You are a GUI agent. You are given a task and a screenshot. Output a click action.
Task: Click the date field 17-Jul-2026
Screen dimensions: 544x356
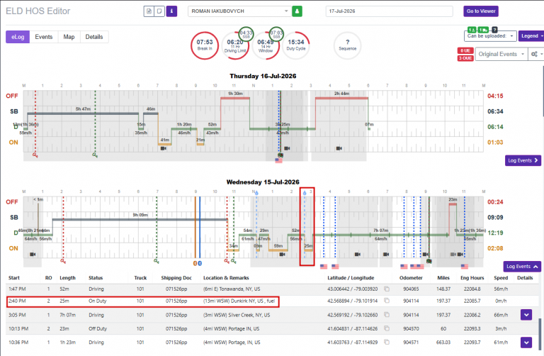click(x=389, y=11)
